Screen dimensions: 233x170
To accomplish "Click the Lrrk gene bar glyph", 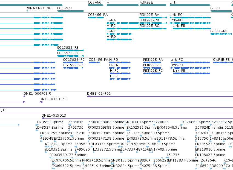I will pos(190,5).
